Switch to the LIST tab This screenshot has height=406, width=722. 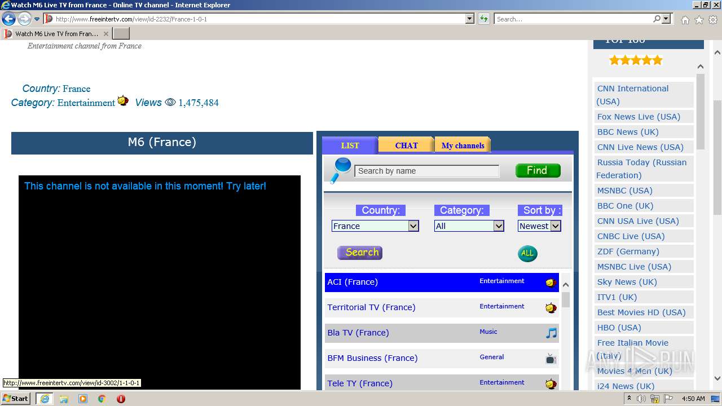pos(350,145)
